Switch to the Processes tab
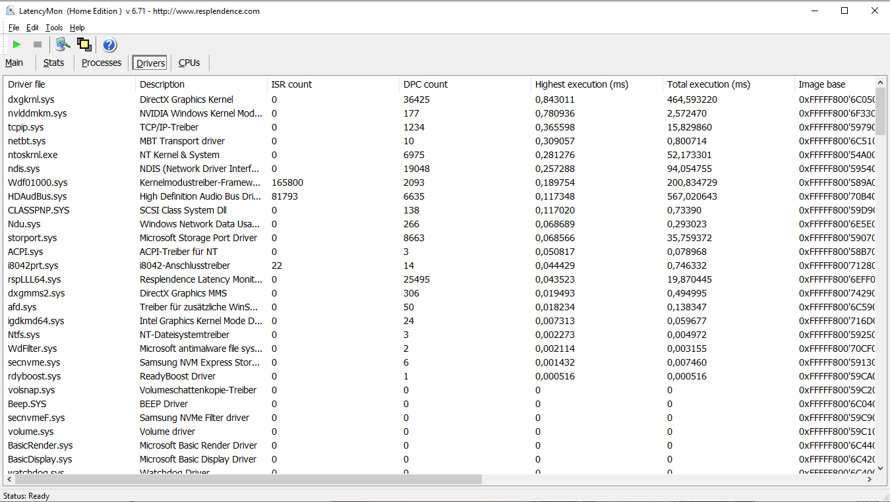The height and width of the screenshot is (502, 890). click(x=102, y=63)
